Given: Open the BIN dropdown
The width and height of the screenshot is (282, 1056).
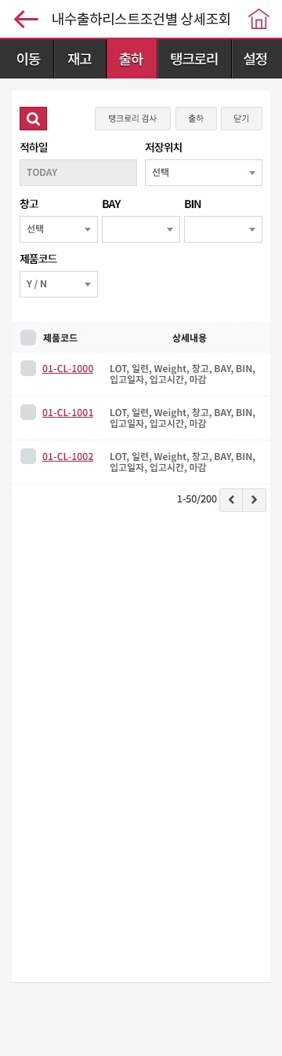Looking at the screenshot, I should 223,229.
